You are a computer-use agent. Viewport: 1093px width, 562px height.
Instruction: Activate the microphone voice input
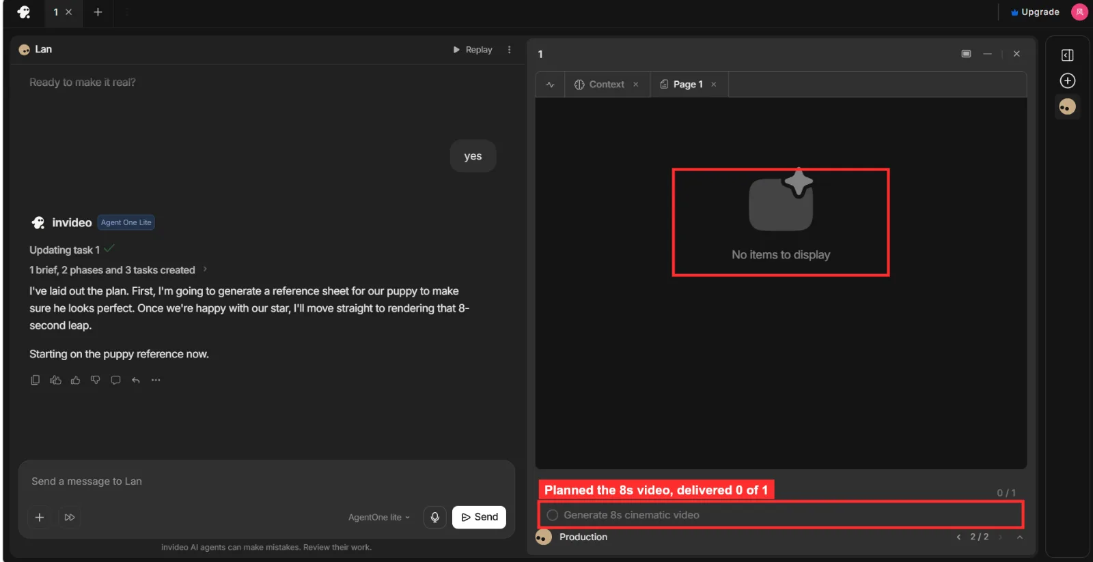click(x=434, y=517)
